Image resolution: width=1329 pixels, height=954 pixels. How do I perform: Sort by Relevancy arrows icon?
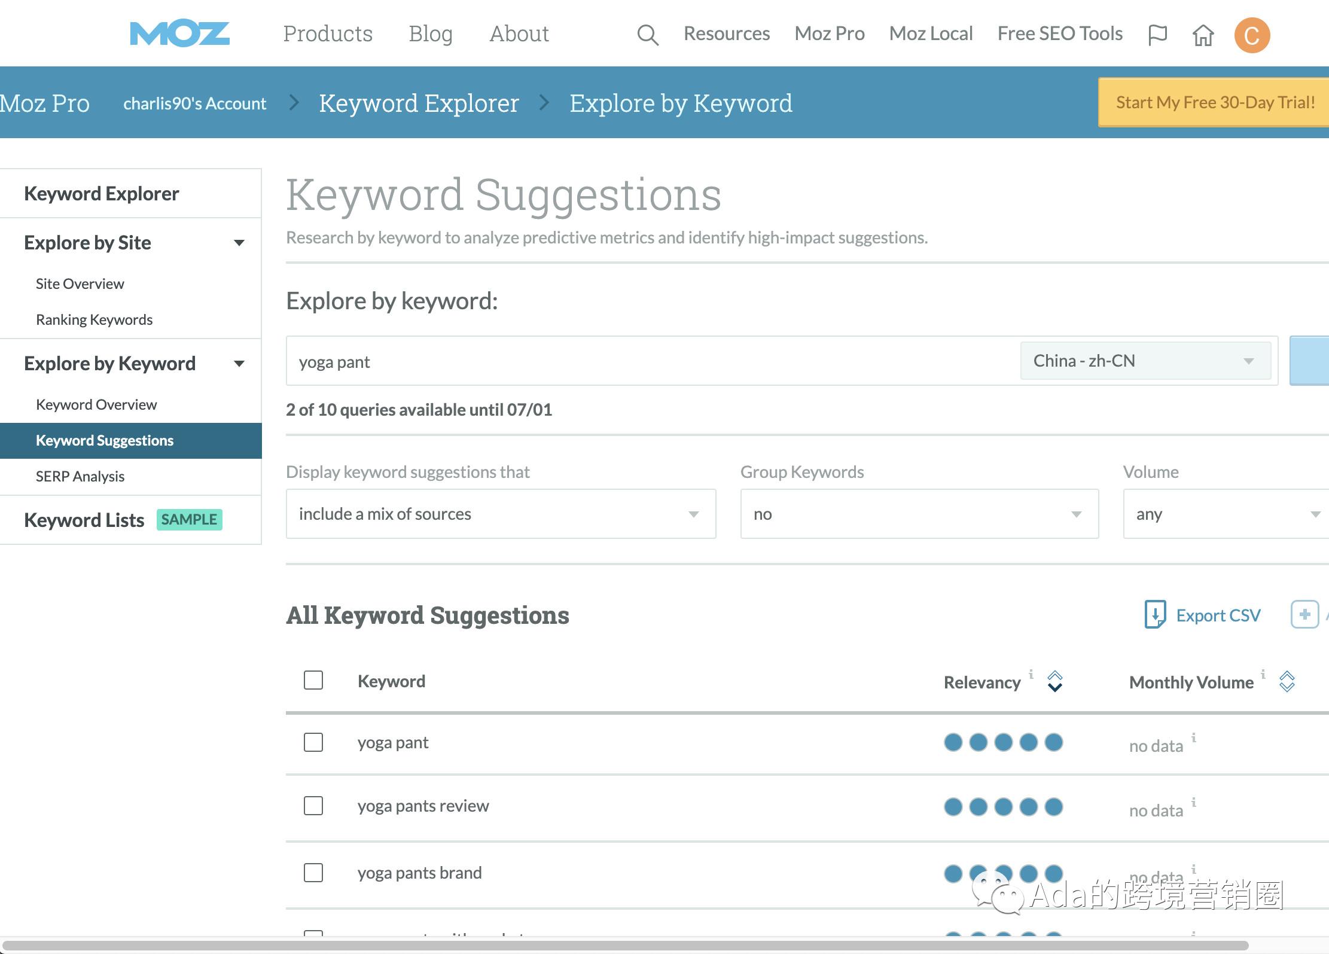click(x=1054, y=681)
